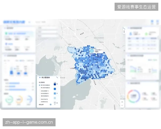Click green circle icon in left overview card
The height and width of the screenshot is (129, 161).
[6, 33]
